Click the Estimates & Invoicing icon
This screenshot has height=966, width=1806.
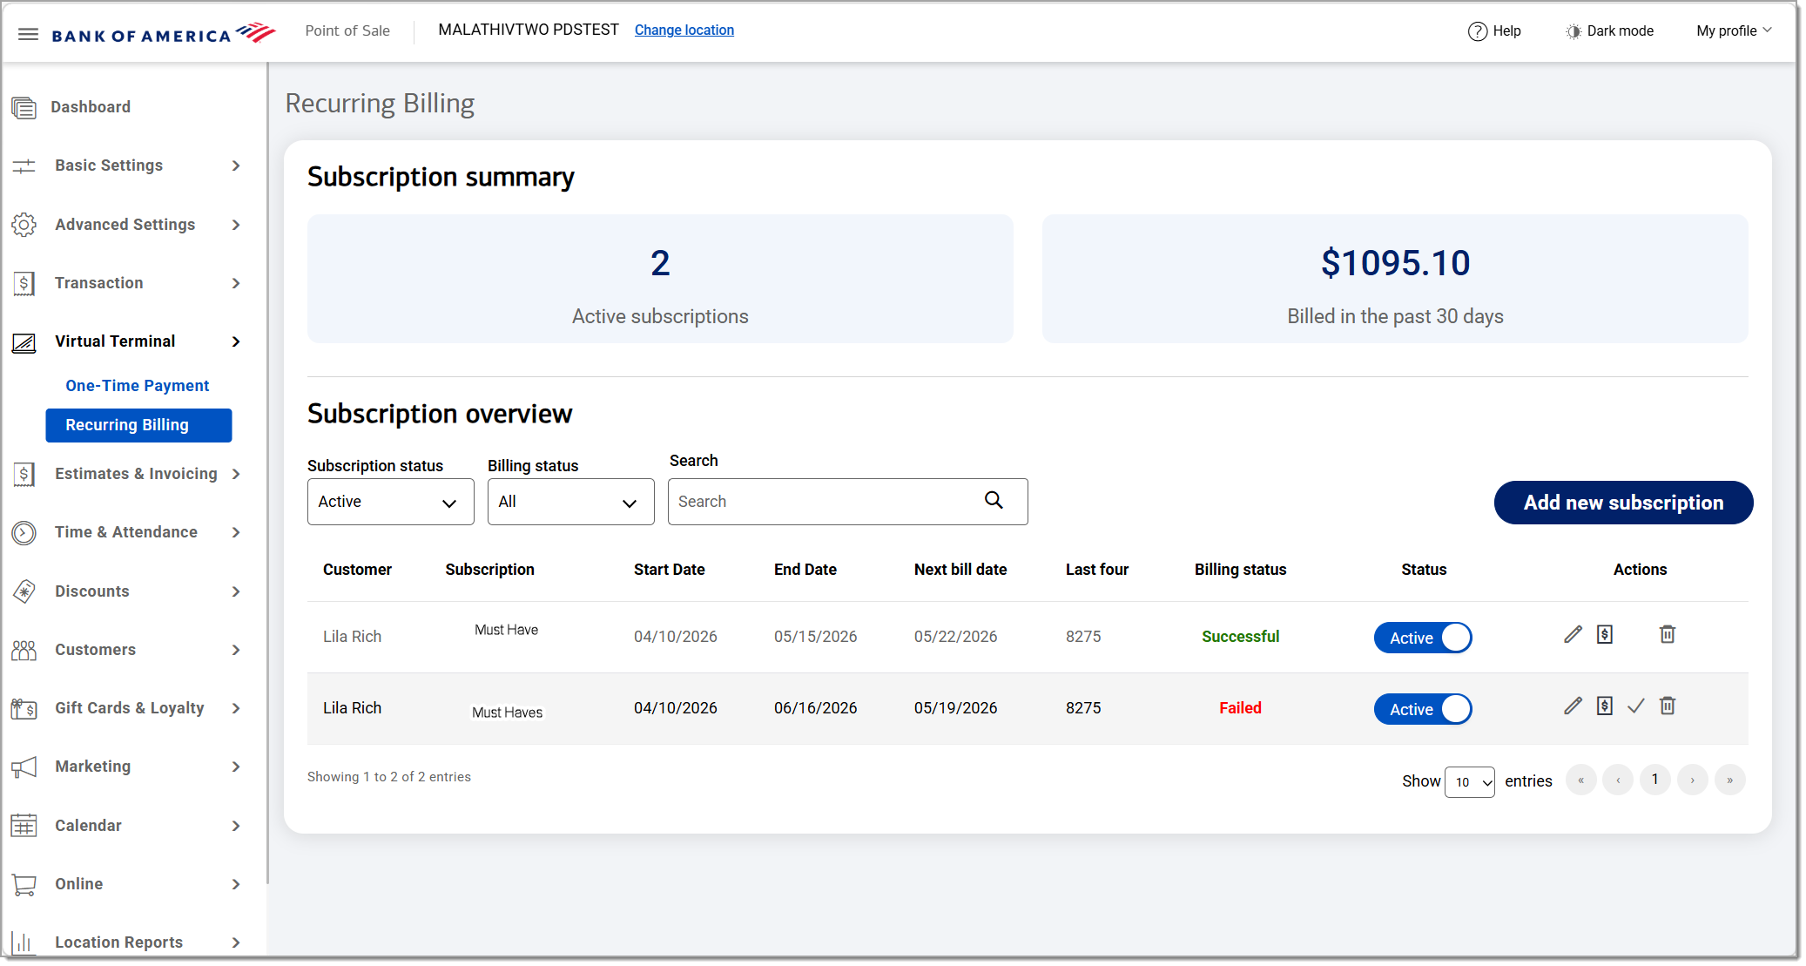coord(24,474)
